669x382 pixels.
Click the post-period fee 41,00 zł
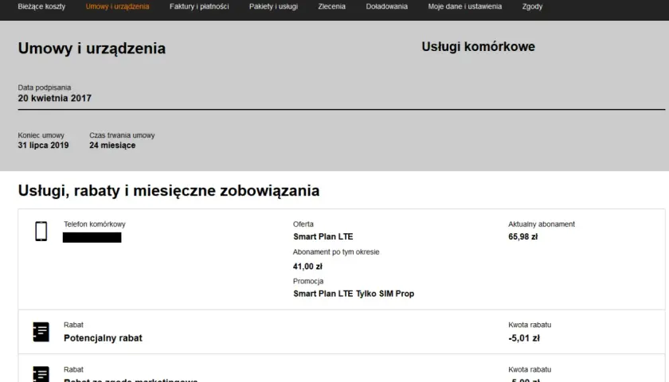coord(307,267)
